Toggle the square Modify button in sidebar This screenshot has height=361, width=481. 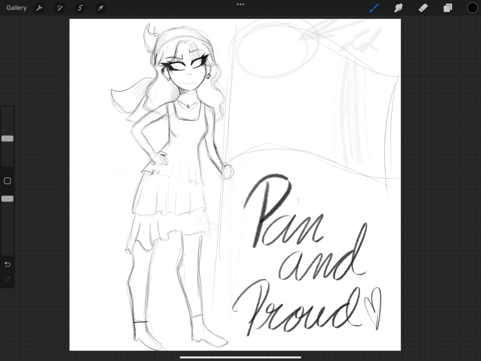[7, 181]
